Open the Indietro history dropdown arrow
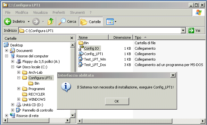The width and height of the screenshot is (207, 125). pyautogui.click(x=29, y=21)
